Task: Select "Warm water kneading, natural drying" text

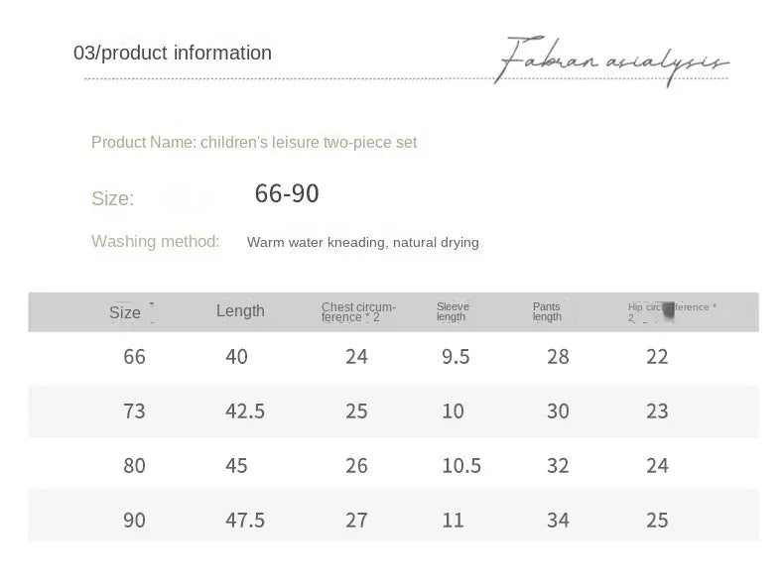Action: coord(363,242)
